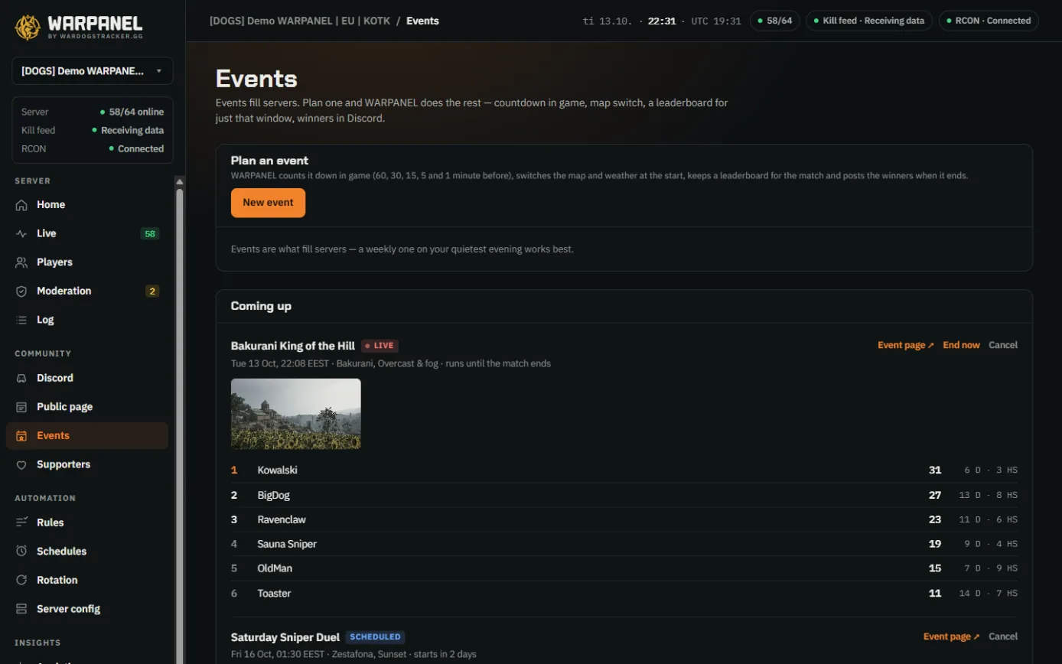Open Discord via the sidebar icon

pyautogui.click(x=21, y=378)
